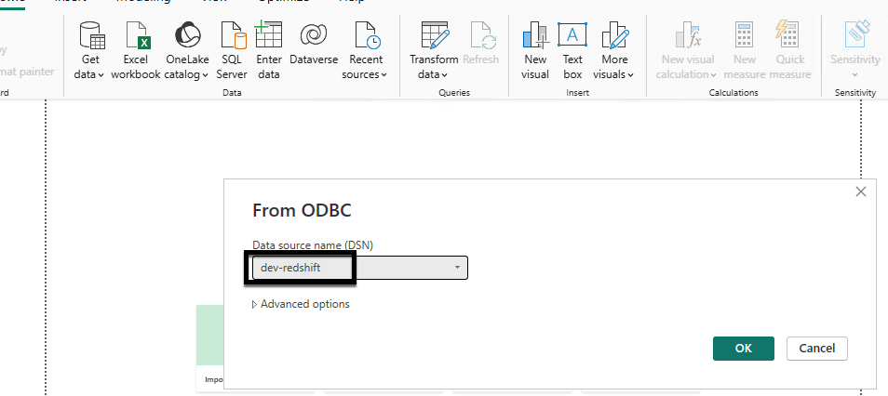Cancel the From ODBC dialog

coord(816,349)
